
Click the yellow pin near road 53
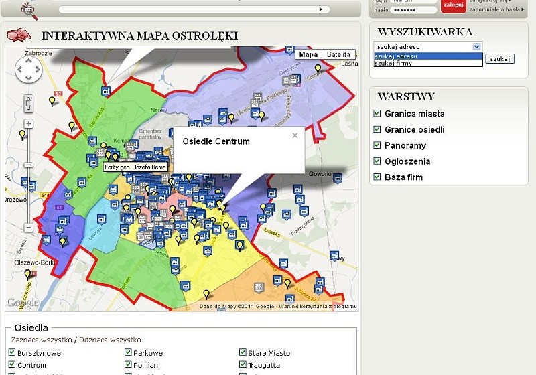tap(52, 101)
